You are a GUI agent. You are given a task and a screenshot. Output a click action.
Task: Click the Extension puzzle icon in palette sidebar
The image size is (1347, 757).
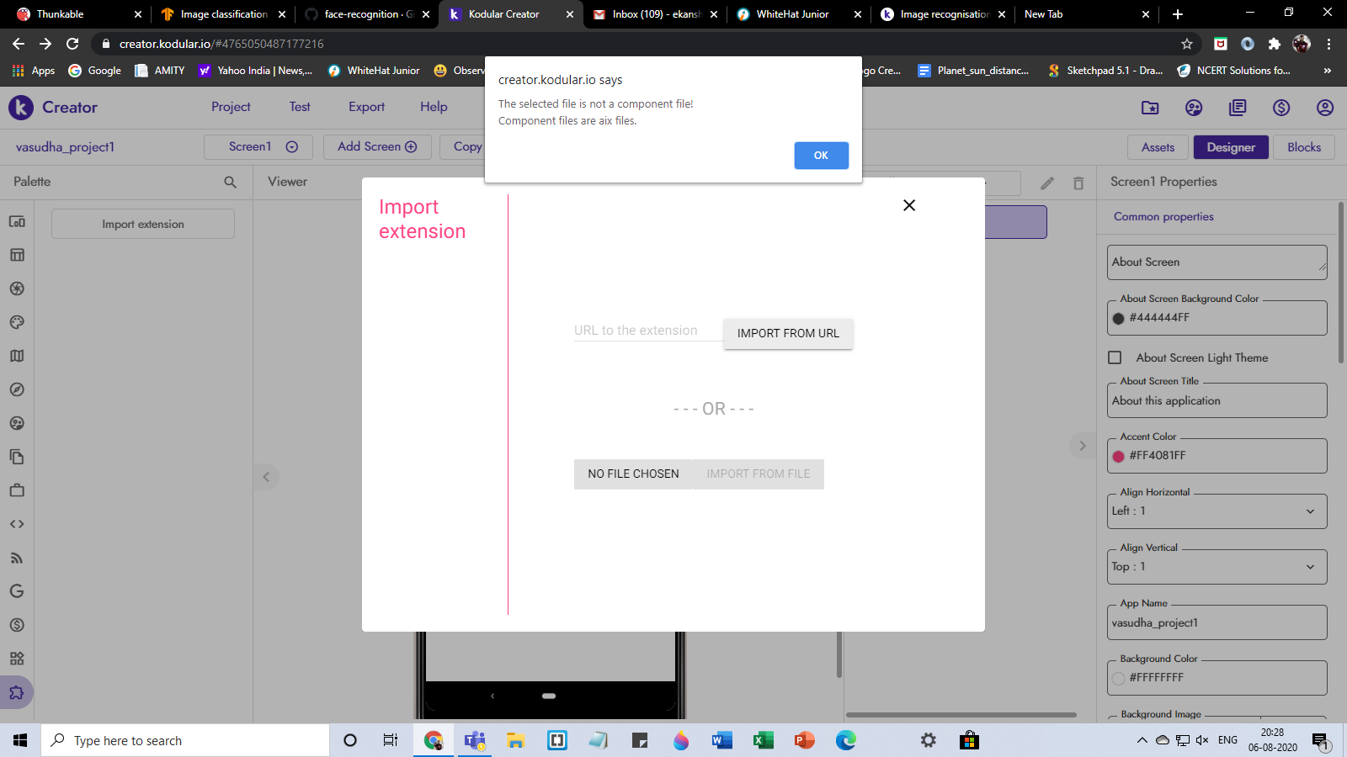tap(17, 692)
